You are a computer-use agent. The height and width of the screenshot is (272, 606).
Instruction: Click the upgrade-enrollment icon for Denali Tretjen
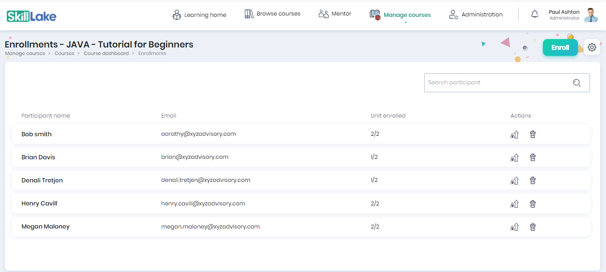tap(514, 181)
